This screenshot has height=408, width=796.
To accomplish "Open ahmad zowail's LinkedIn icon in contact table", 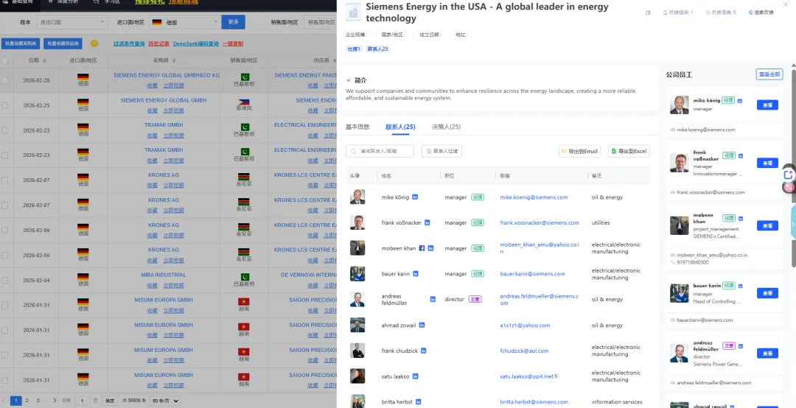I will click(x=422, y=325).
